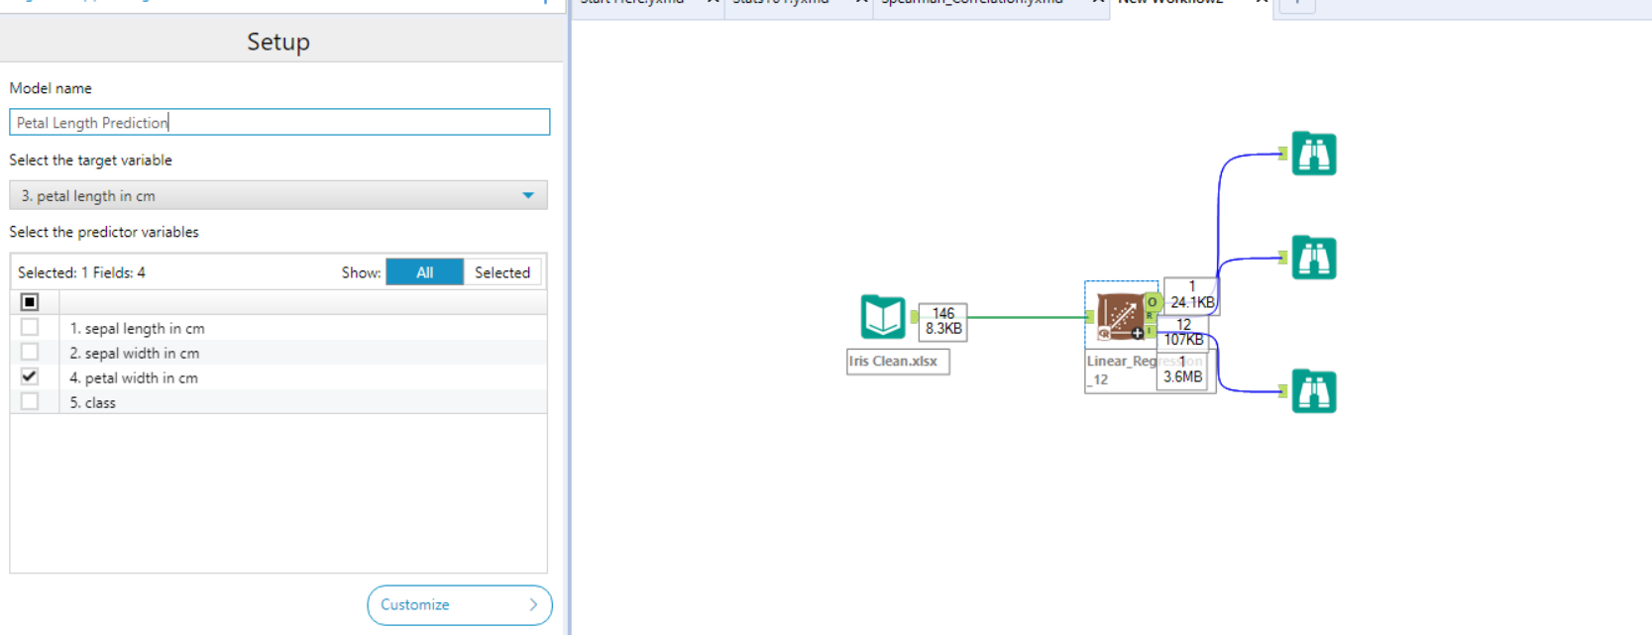Click the bottommost Browse tool input anchor
Image resolution: width=1652 pixels, height=635 pixels.
point(1283,391)
